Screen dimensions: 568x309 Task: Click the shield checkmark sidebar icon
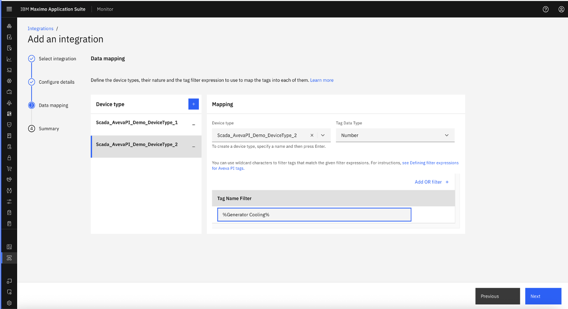(9, 125)
